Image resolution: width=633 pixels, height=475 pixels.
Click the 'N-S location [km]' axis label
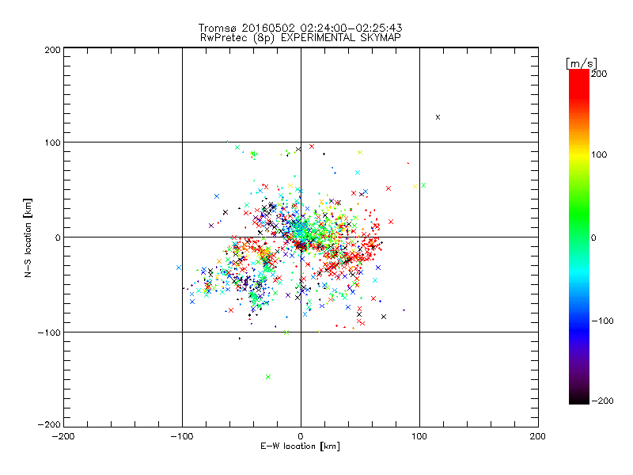[28, 237]
